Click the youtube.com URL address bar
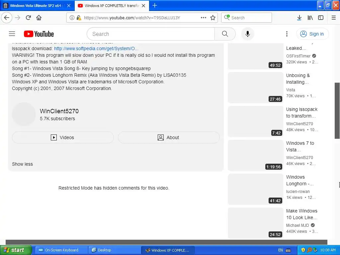Screen dimensions: 340x255 point(132,18)
